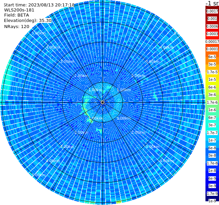Image resolution: width=219 pixels, height=205 pixels.
Task: Select the 'WLS200s-181' instrument label
Action: coord(19,10)
